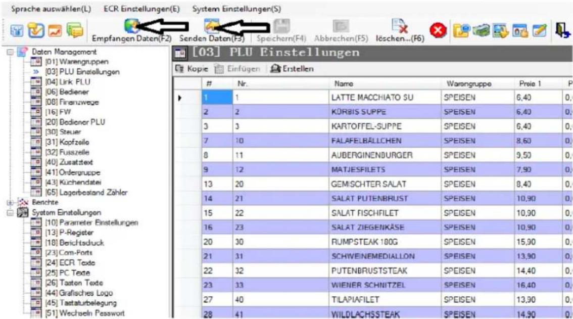Select [31] Kopfzeile in tree
The height and width of the screenshot is (319, 573).
(67, 142)
